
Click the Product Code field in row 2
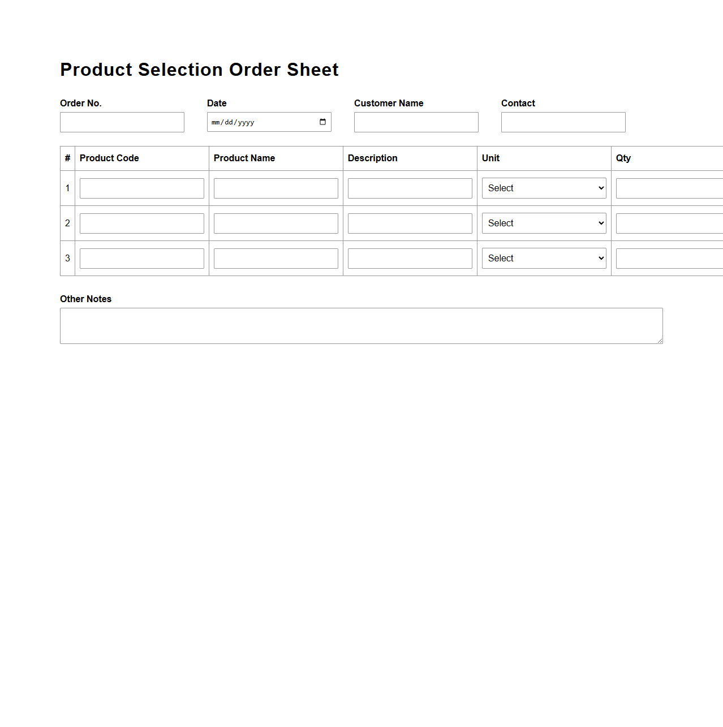point(141,223)
